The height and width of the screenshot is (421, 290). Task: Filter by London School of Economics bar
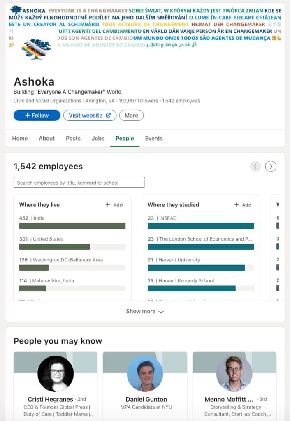(x=201, y=247)
